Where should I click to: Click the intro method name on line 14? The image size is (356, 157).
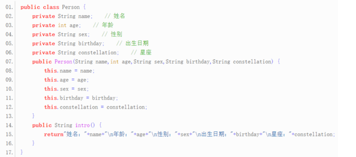(82, 125)
